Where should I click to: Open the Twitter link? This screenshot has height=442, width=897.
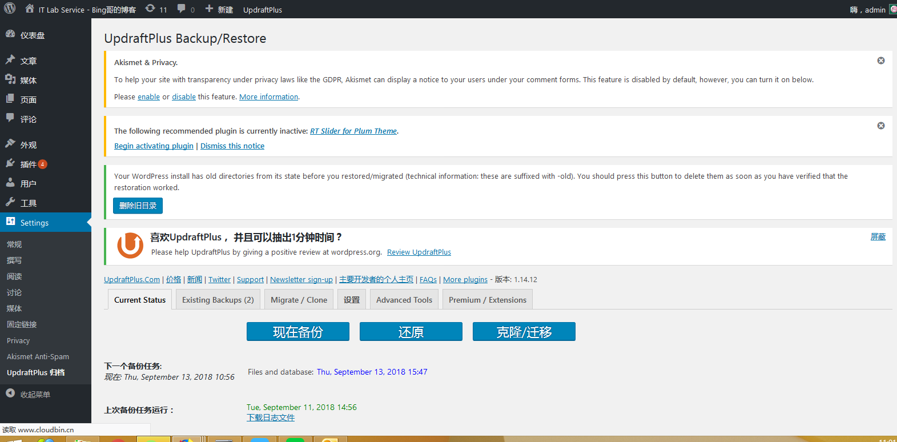(x=219, y=280)
